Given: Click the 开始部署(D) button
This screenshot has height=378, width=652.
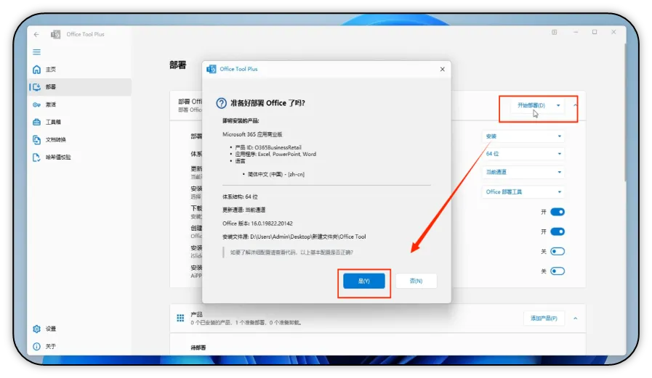Looking at the screenshot, I should point(531,105).
